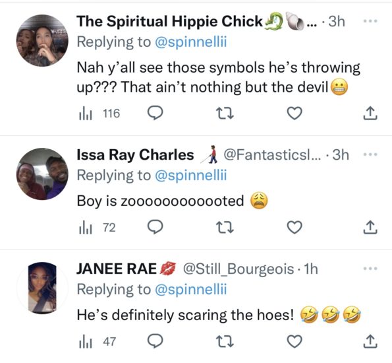Share the JANEE RAE tweet
The image size is (392, 363).
pos(370,341)
